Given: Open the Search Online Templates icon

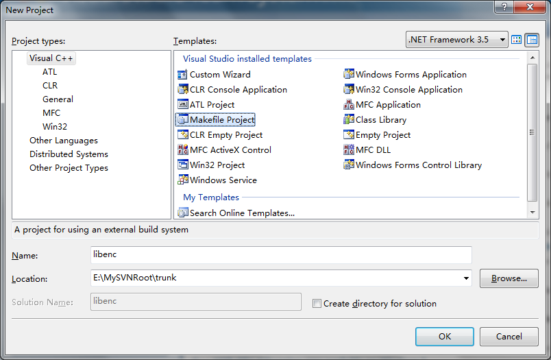Looking at the screenshot, I should 183,213.
